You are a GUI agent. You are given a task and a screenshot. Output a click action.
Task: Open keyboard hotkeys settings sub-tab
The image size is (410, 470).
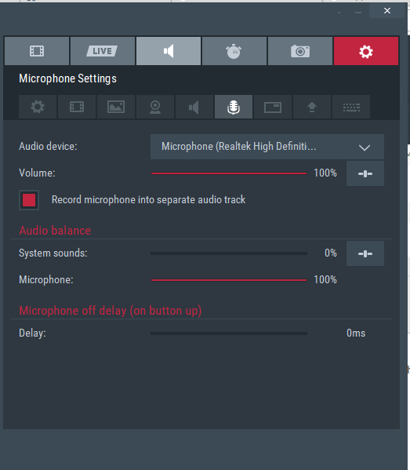pos(351,107)
